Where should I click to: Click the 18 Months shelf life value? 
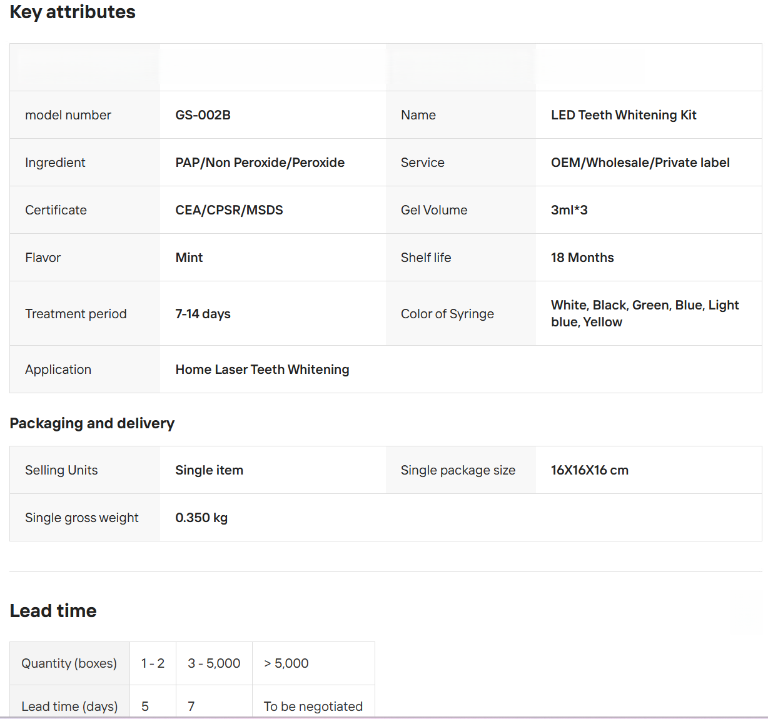[x=582, y=258]
